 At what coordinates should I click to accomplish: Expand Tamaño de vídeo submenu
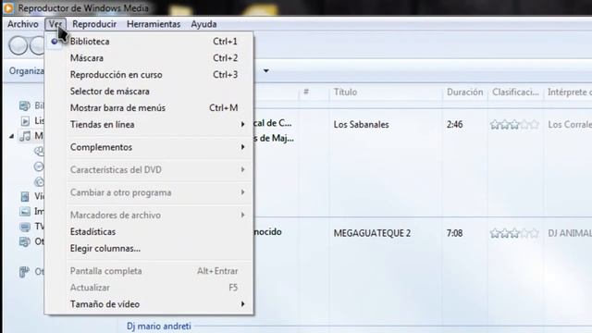pyautogui.click(x=149, y=304)
